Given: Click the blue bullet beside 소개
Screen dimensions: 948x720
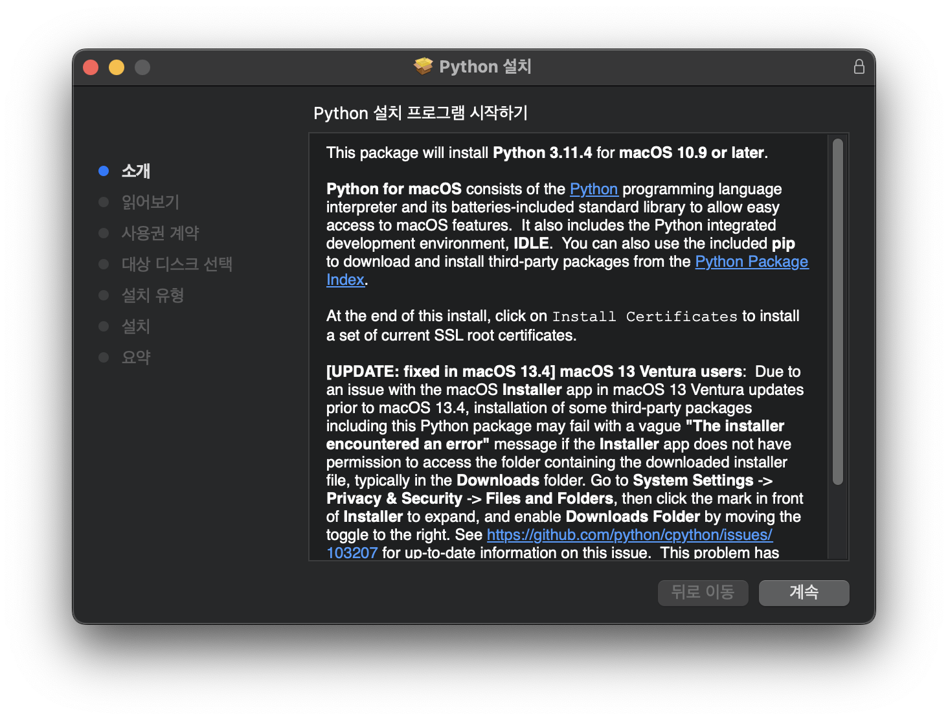Looking at the screenshot, I should pos(104,171).
